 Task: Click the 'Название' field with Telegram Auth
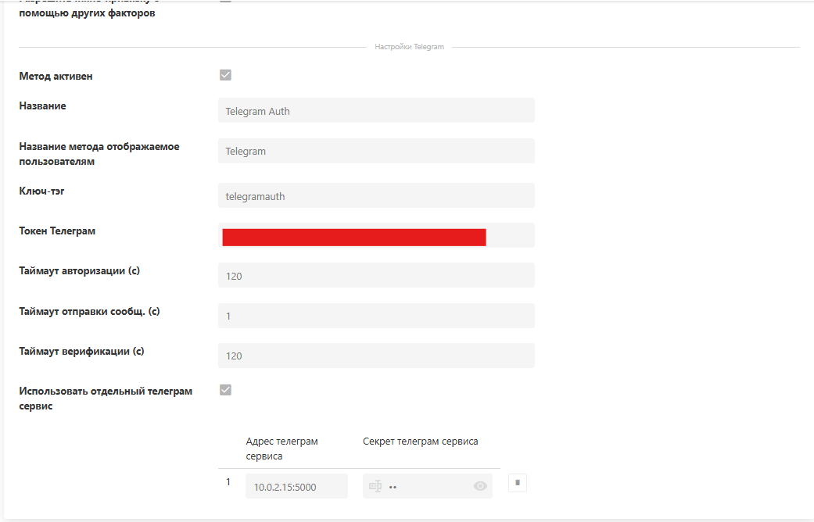tap(376, 110)
